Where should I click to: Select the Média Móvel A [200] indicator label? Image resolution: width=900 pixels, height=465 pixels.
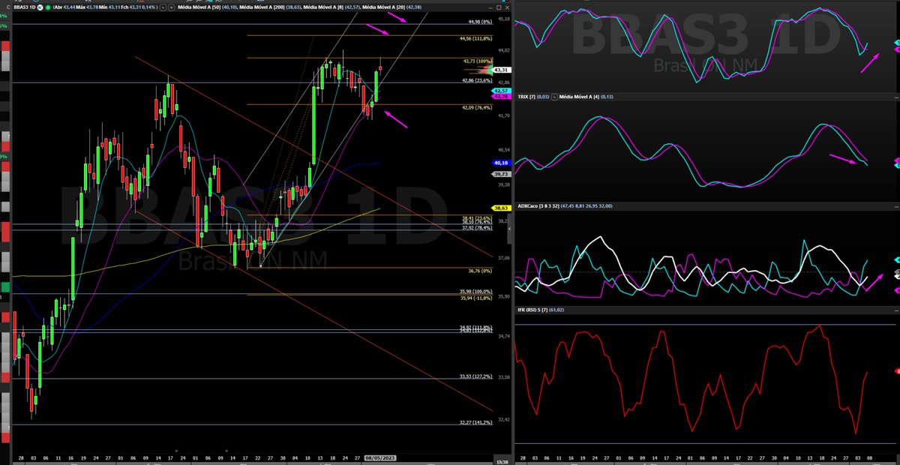click(260, 7)
